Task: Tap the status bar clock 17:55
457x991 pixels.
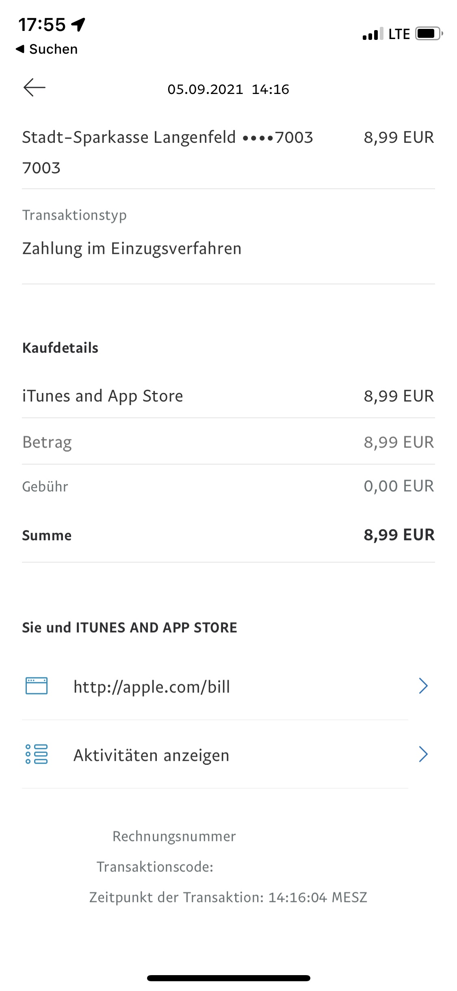Action: coord(42,24)
